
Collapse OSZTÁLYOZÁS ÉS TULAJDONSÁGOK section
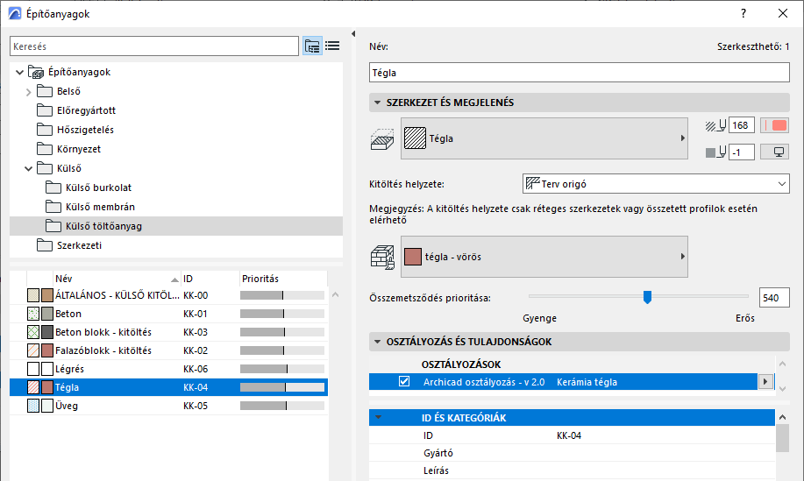(x=377, y=342)
